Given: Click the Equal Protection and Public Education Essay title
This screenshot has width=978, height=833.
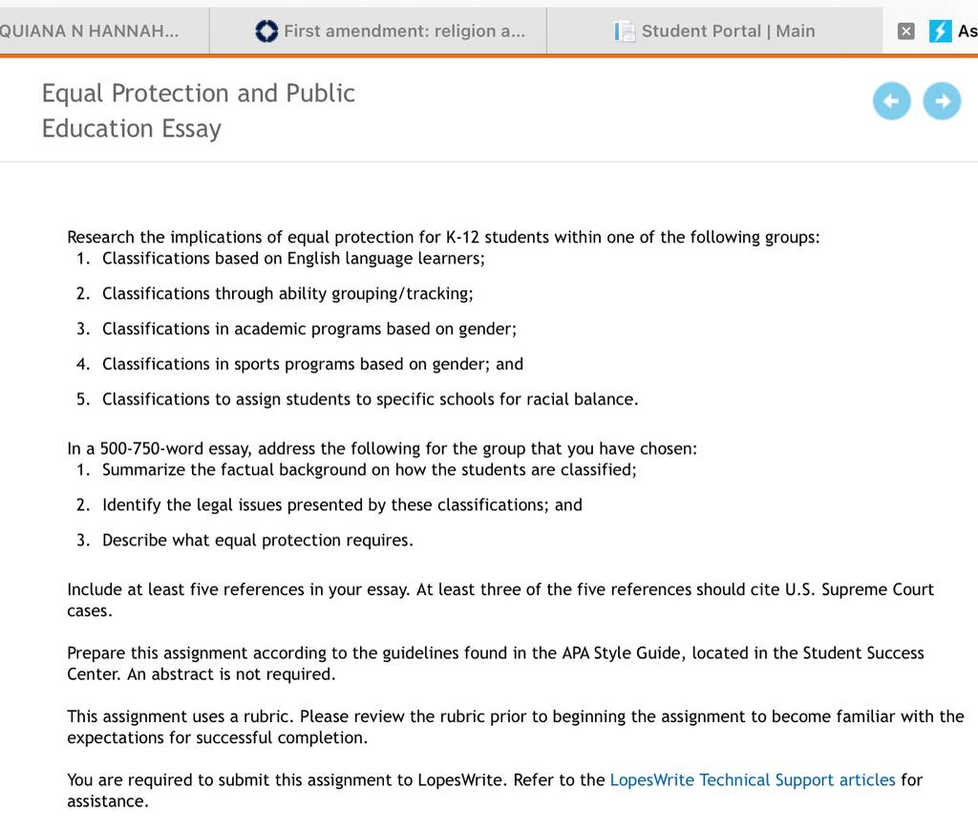Looking at the screenshot, I should (199, 111).
